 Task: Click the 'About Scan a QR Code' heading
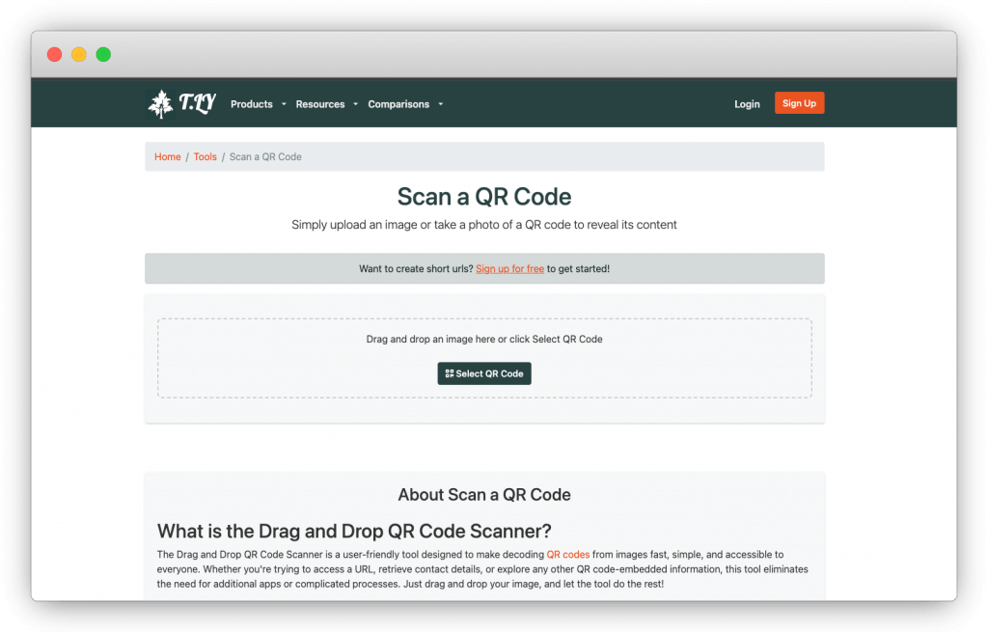(x=484, y=495)
